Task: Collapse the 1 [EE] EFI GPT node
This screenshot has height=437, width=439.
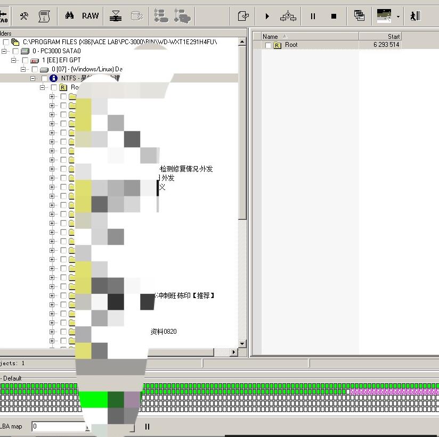Action: point(13,60)
